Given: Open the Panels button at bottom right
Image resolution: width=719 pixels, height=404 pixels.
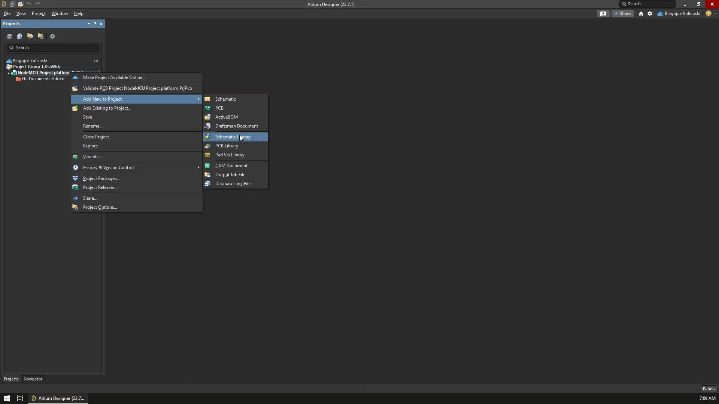Looking at the screenshot, I should coord(709,388).
